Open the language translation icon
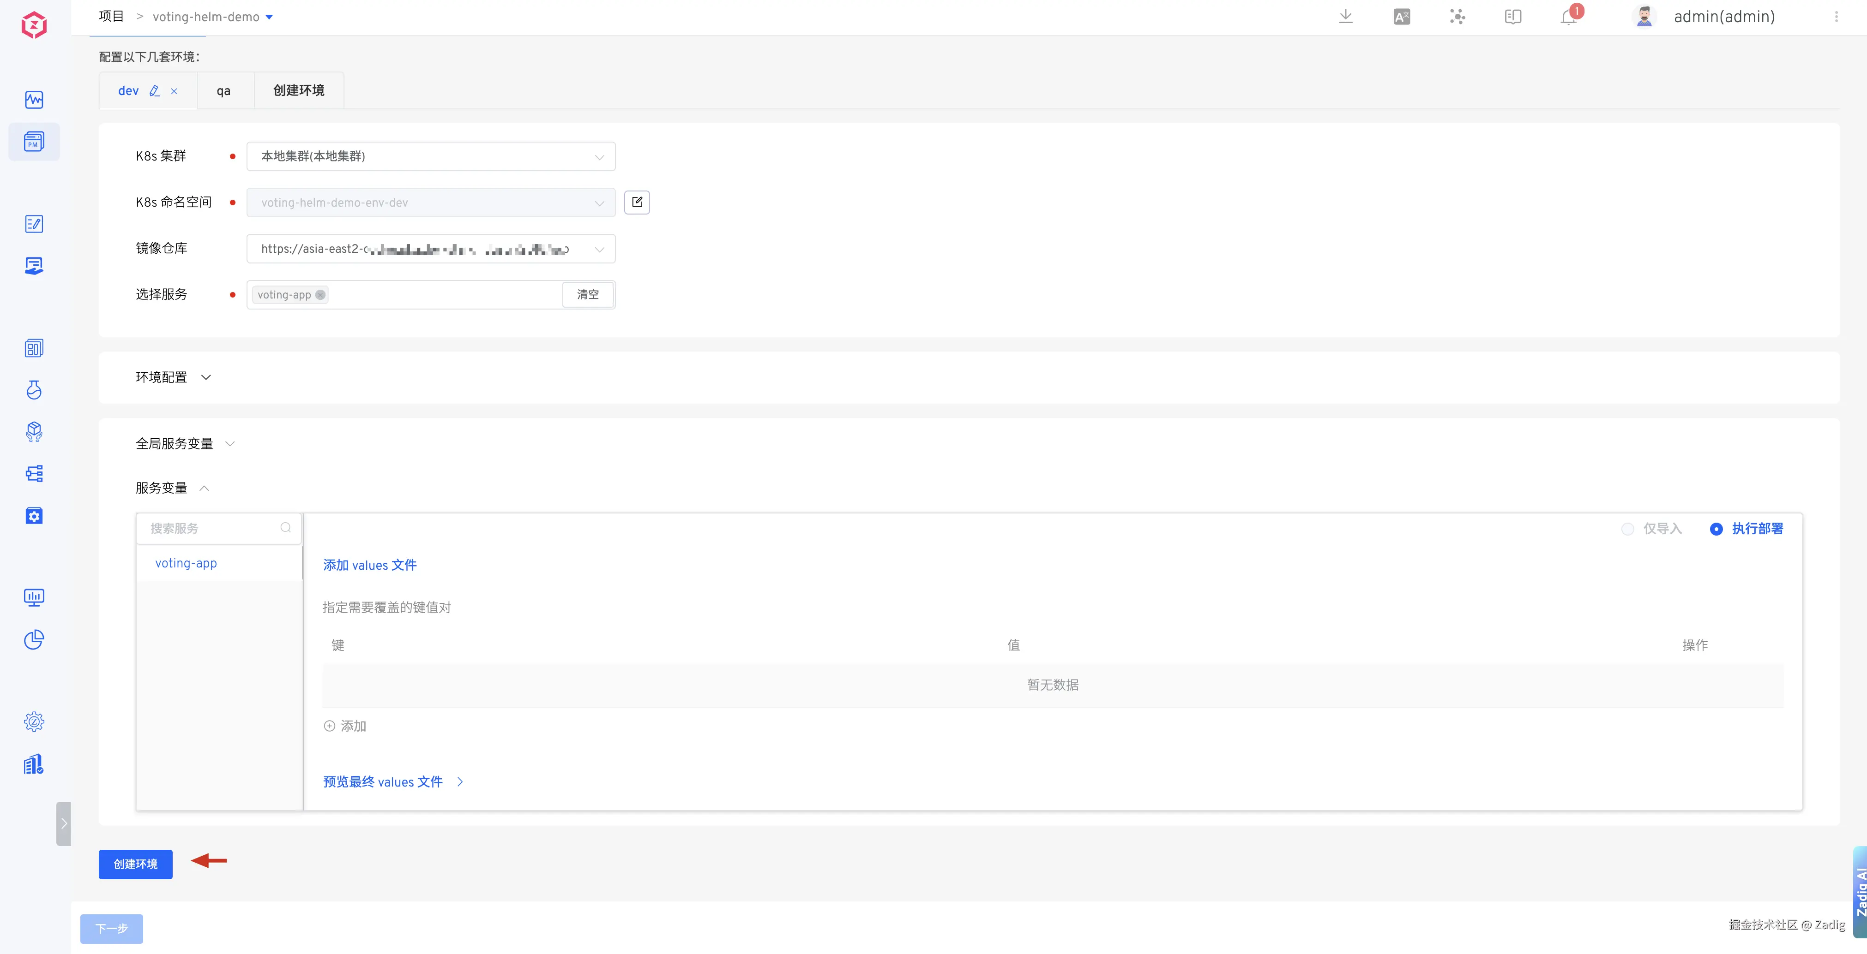1867x954 pixels. coord(1402,17)
